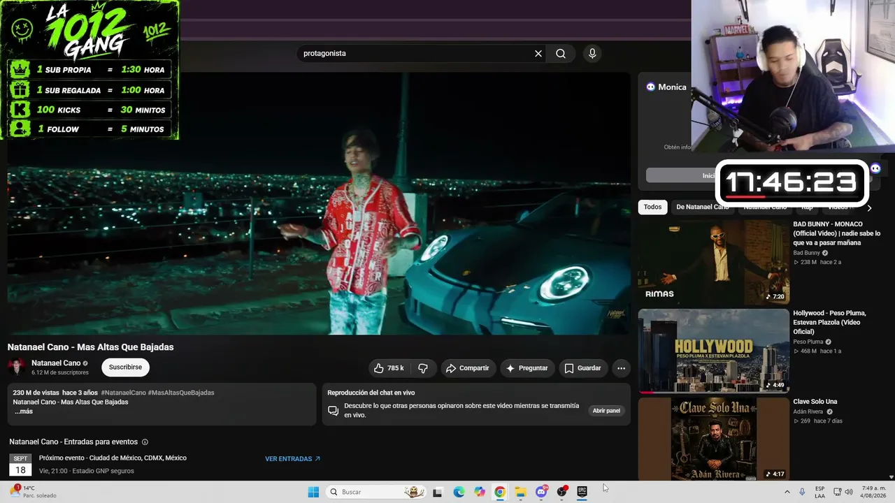Click the Compartir share button
Image resolution: width=895 pixels, height=503 pixels.
(467, 368)
